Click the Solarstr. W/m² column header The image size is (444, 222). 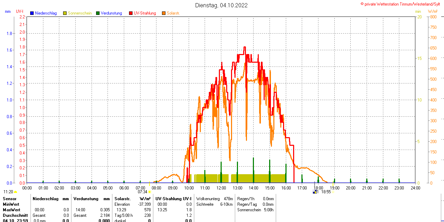[133, 199]
